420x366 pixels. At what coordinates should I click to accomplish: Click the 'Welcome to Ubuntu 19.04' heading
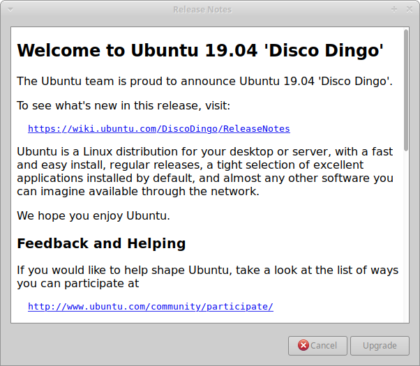click(200, 51)
